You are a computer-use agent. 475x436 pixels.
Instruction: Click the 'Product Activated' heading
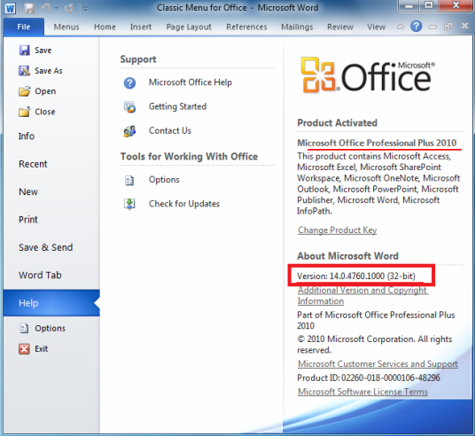337,123
